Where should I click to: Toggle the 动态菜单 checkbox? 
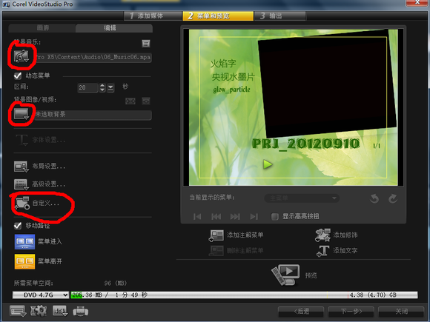[18, 76]
